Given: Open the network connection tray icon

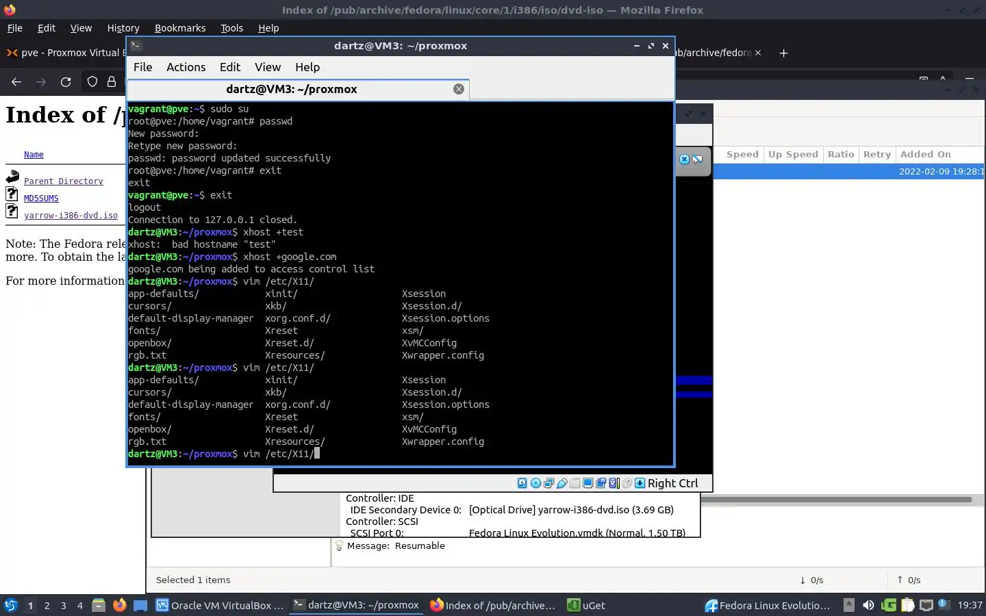Looking at the screenshot, I should click(x=926, y=605).
